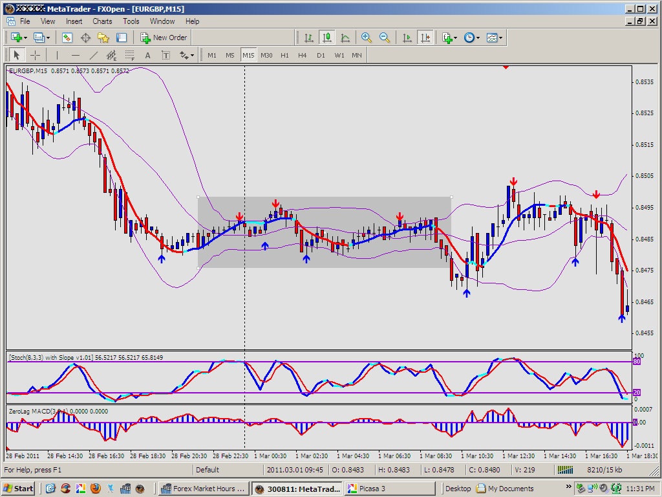Open the Indicators list icon

pos(447,38)
